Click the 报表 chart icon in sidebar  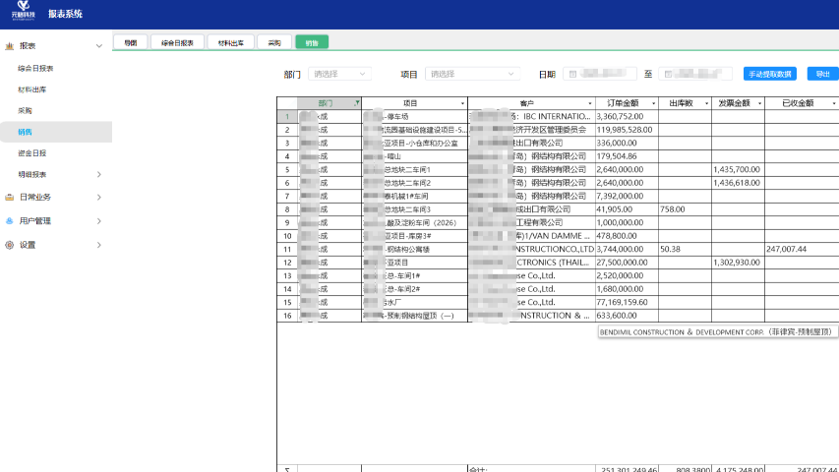(x=10, y=46)
